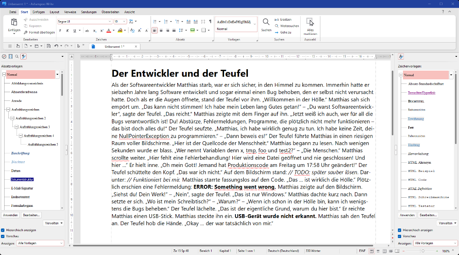Open the Suchen search tool
This screenshot has width=459, height=255.
[x=266, y=25]
